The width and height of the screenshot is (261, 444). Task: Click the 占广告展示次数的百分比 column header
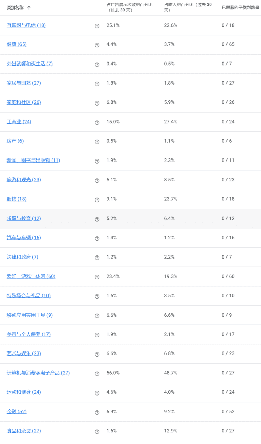tap(129, 7)
